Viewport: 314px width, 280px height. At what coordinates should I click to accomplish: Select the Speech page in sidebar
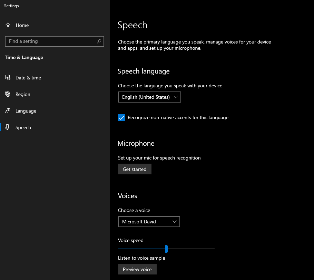point(23,127)
